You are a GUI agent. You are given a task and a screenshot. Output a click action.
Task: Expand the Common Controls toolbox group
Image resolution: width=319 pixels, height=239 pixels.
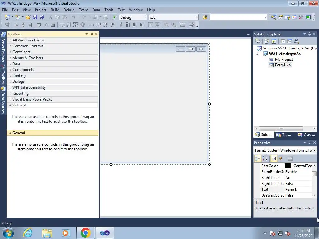[10, 46]
